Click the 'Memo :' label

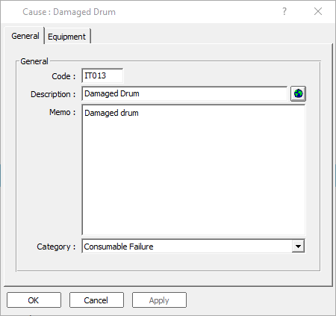pyautogui.click(x=63, y=112)
